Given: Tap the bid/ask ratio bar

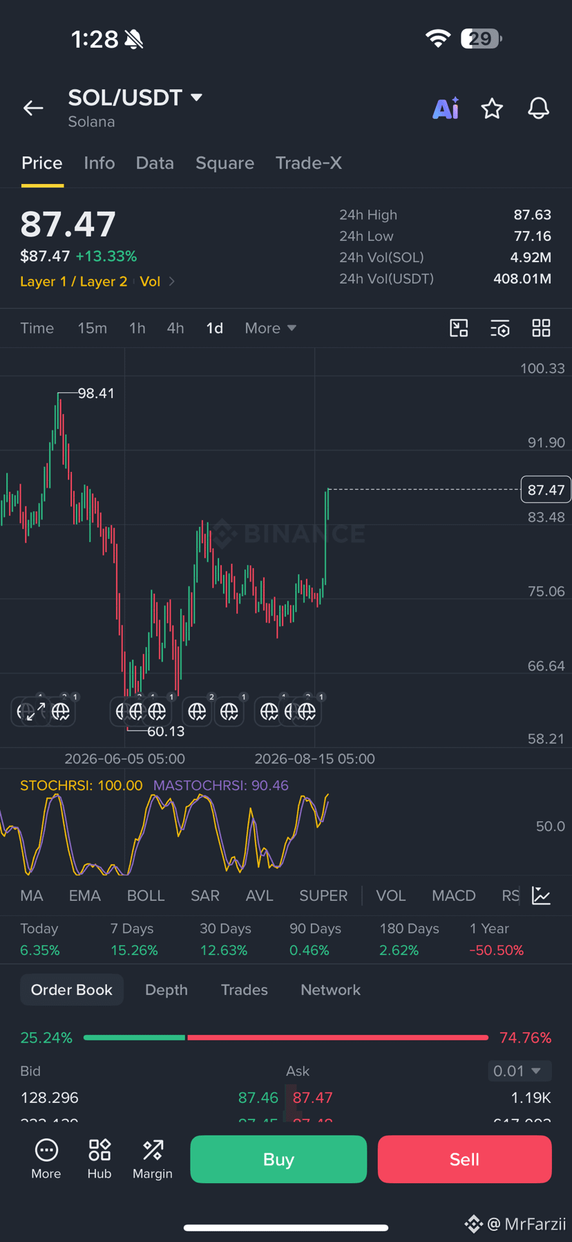Looking at the screenshot, I should pos(286,1037).
